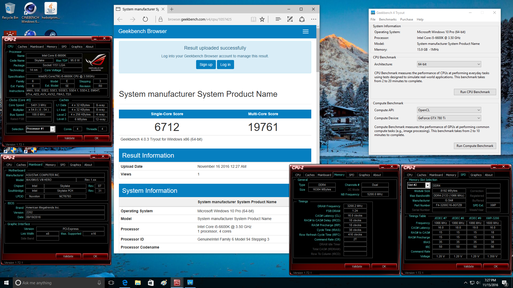Image resolution: width=513 pixels, height=288 pixels.
Task: Open the hwbotprime desktop icon
Action: tap(50, 11)
